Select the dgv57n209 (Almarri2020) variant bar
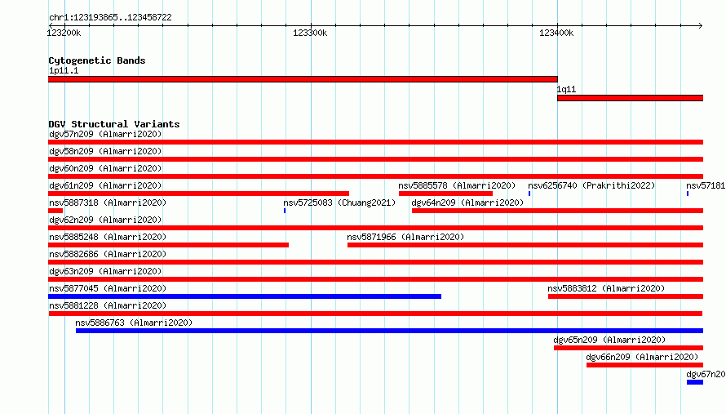This screenshot has width=726, height=414. 375,142
